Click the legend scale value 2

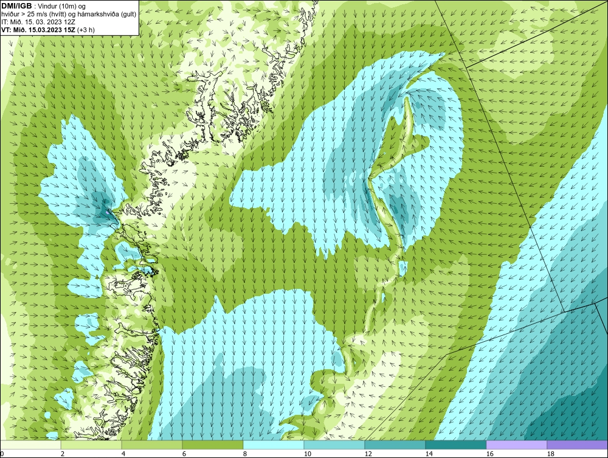coord(63,454)
